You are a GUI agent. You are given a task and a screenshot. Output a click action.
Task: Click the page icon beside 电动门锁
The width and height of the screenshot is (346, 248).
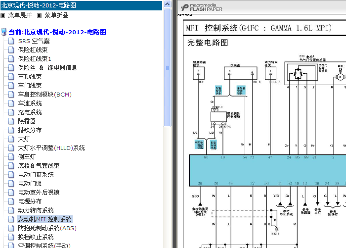pyautogui.click(x=11, y=183)
